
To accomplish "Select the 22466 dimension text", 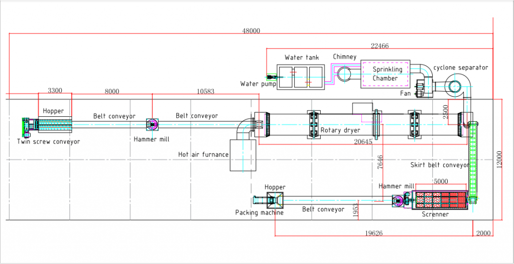I will pos(379,46).
